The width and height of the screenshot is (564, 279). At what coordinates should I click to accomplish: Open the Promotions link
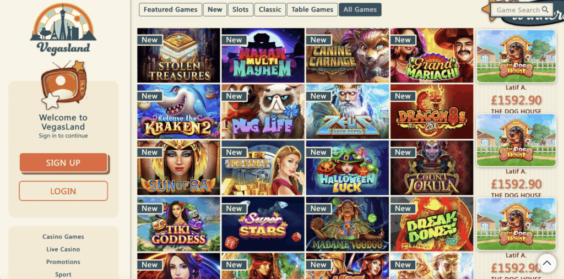(x=63, y=262)
